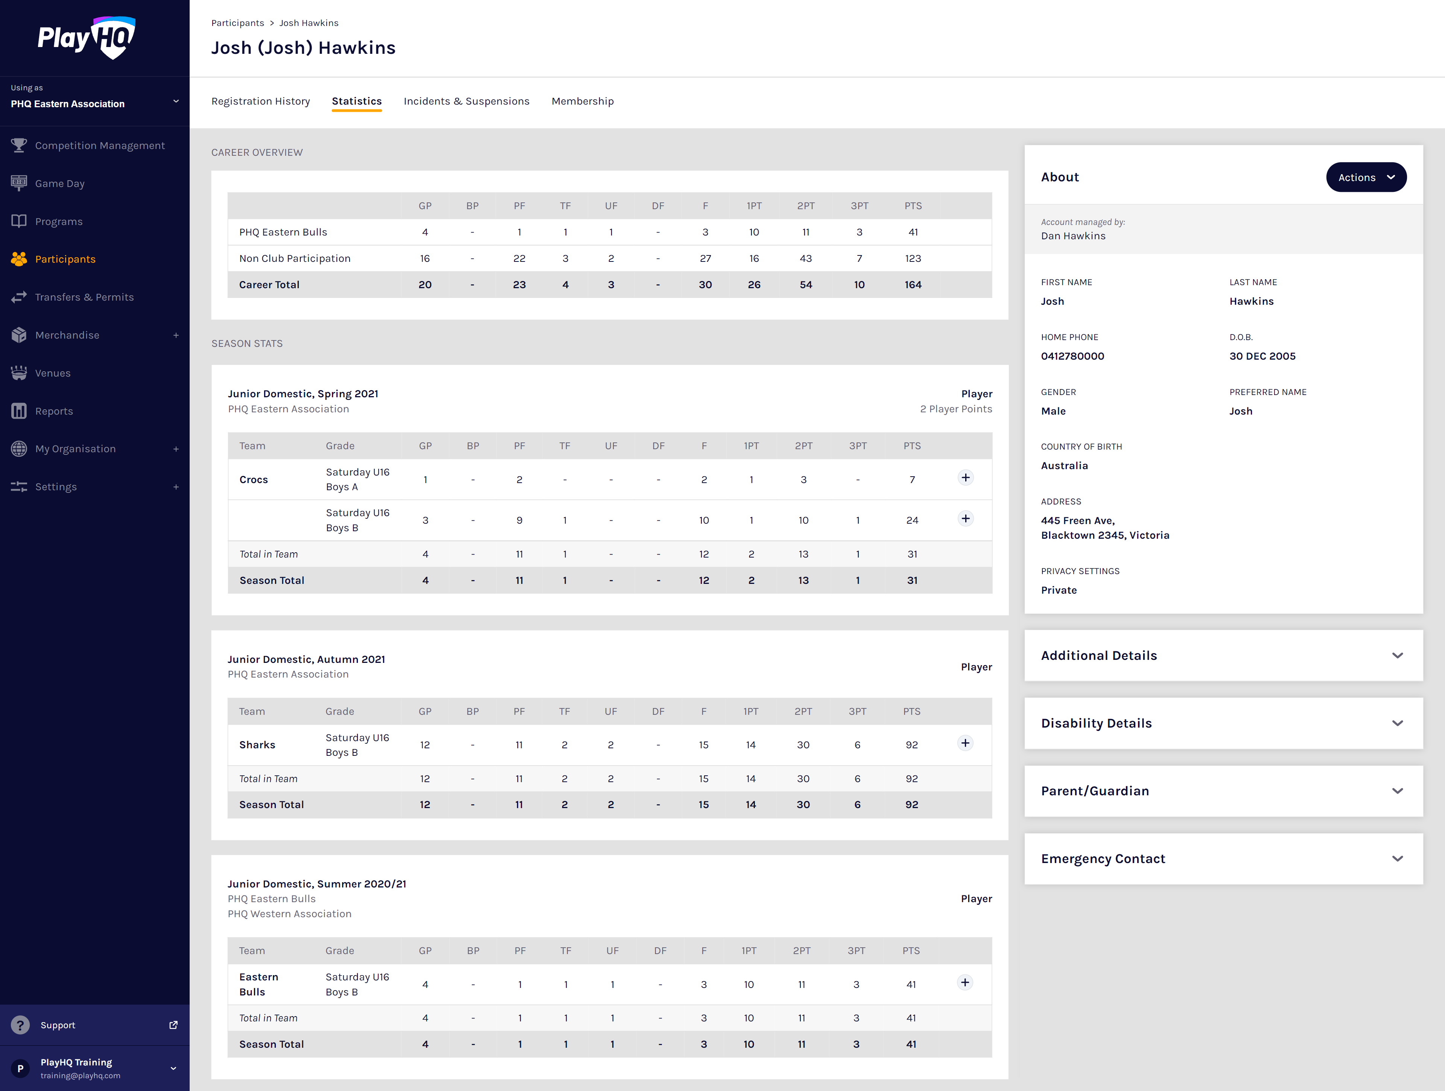This screenshot has width=1445, height=1091.
Task: Click the Programs book icon
Action: pyautogui.click(x=19, y=221)
